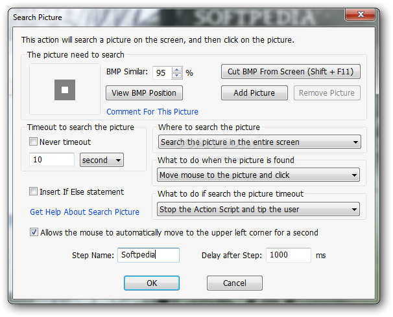Expand the Stop the Action Script dropdown
The height and width of the screenshot is (317, 393).
[x=258, y=209]
